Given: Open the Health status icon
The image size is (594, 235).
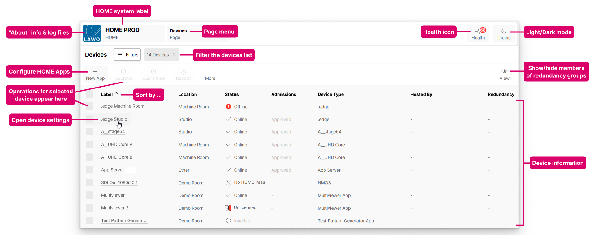Looking at the screenshot, I should coord(478,31).
